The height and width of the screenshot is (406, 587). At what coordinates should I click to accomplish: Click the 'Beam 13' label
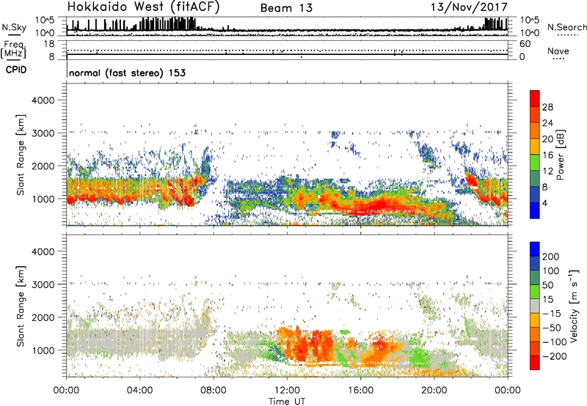coord(286,8)
